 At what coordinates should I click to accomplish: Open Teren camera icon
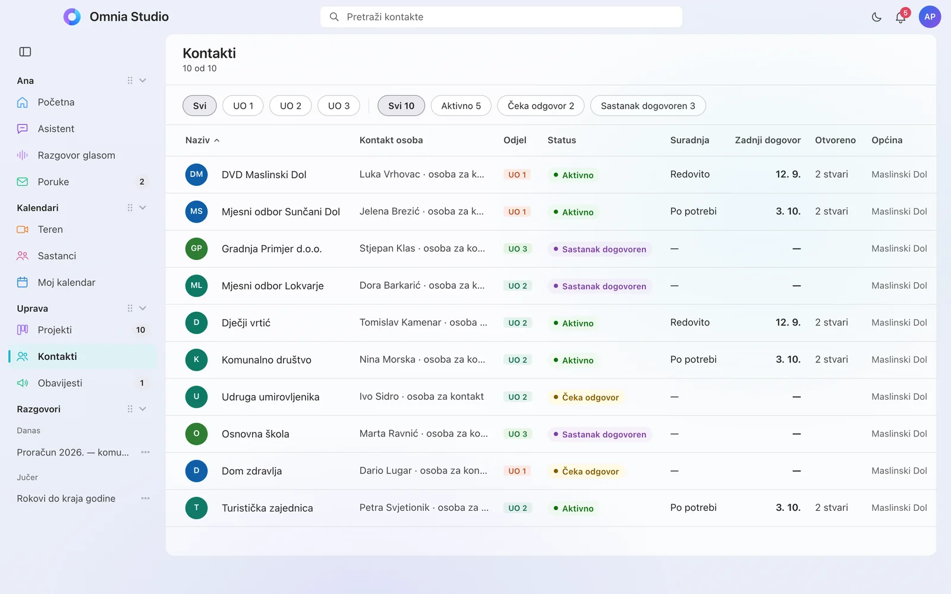pyautogui.click(x=23, y=229)
